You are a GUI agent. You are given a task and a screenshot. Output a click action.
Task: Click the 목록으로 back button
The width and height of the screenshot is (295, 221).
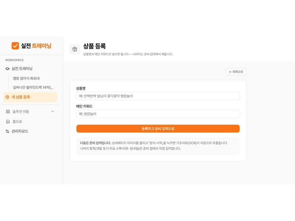point(236,72)
